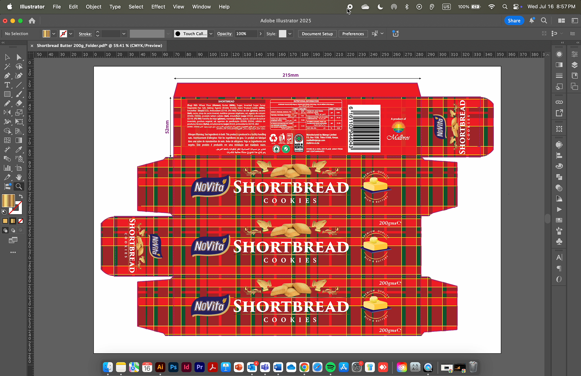Click the gold gradient Fill swatch

tap(8, 201)
